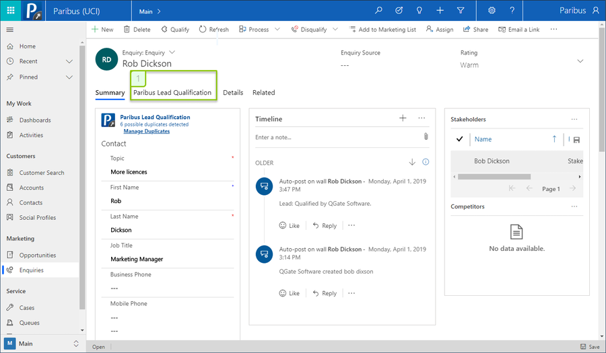Open more commands ellipsis in command bar

point(554,30)
